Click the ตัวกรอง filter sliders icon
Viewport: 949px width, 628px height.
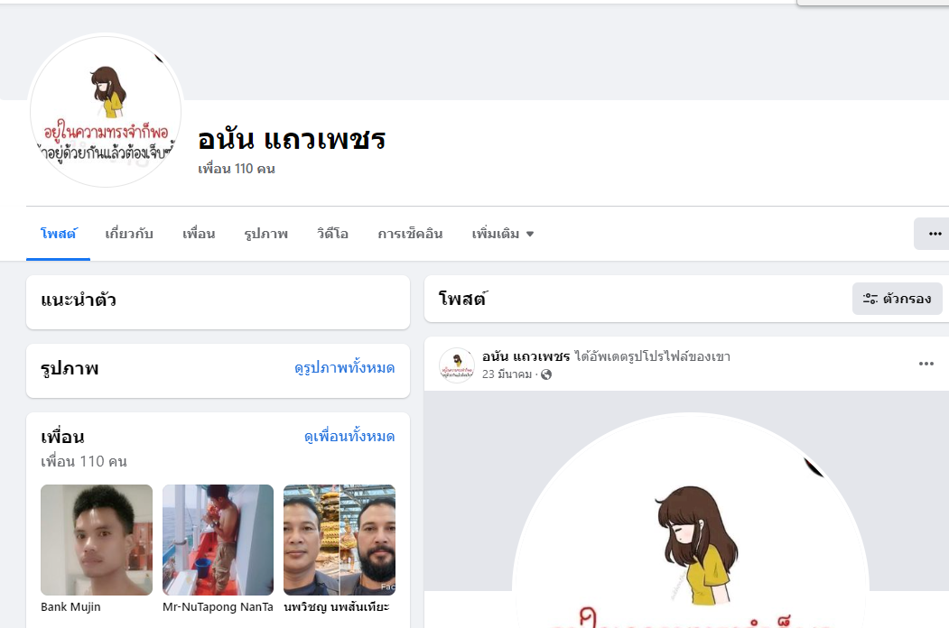click(x=870, y=299)
